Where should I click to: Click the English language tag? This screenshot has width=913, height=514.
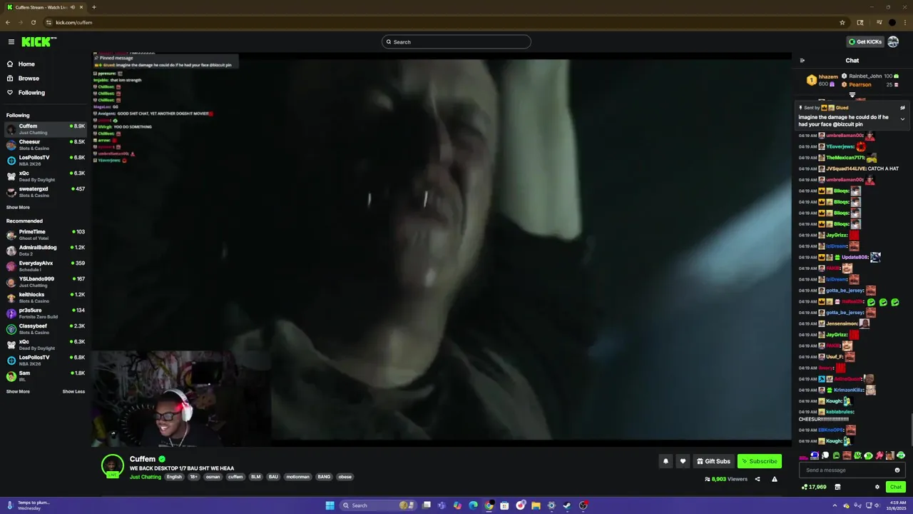[174, 477]
